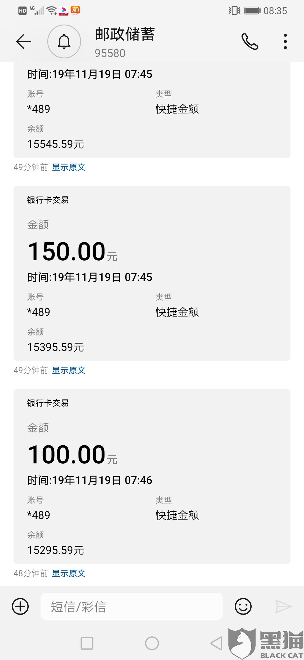Tap the 邮政储蓄 contact title

point(125,35)
